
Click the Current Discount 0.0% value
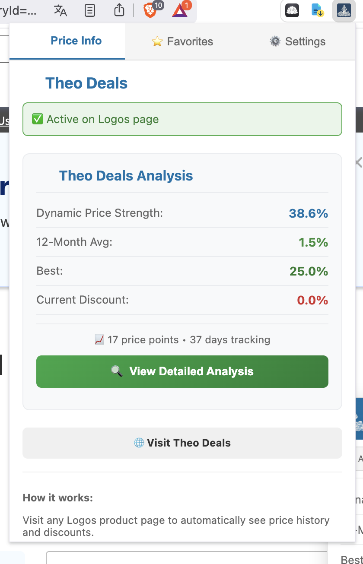tap(312, 300)
